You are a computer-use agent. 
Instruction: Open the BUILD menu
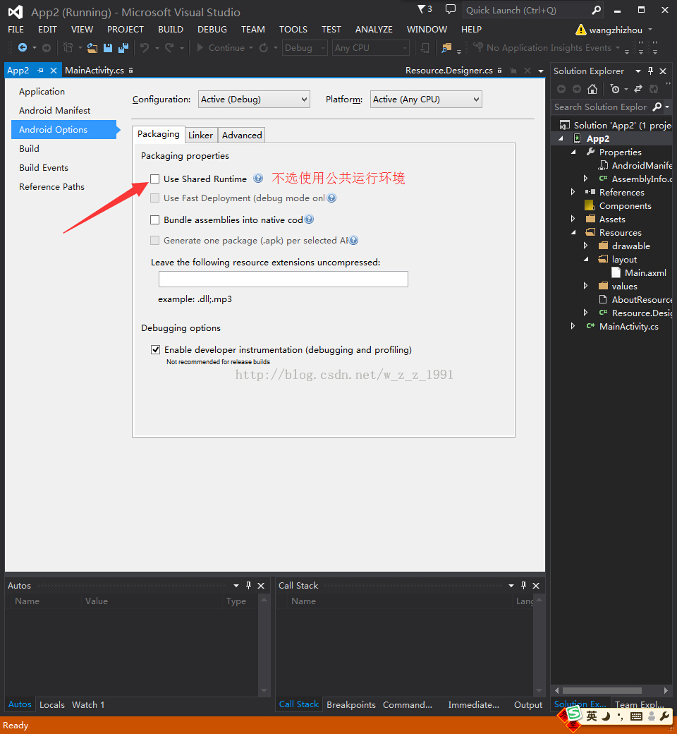170,29
